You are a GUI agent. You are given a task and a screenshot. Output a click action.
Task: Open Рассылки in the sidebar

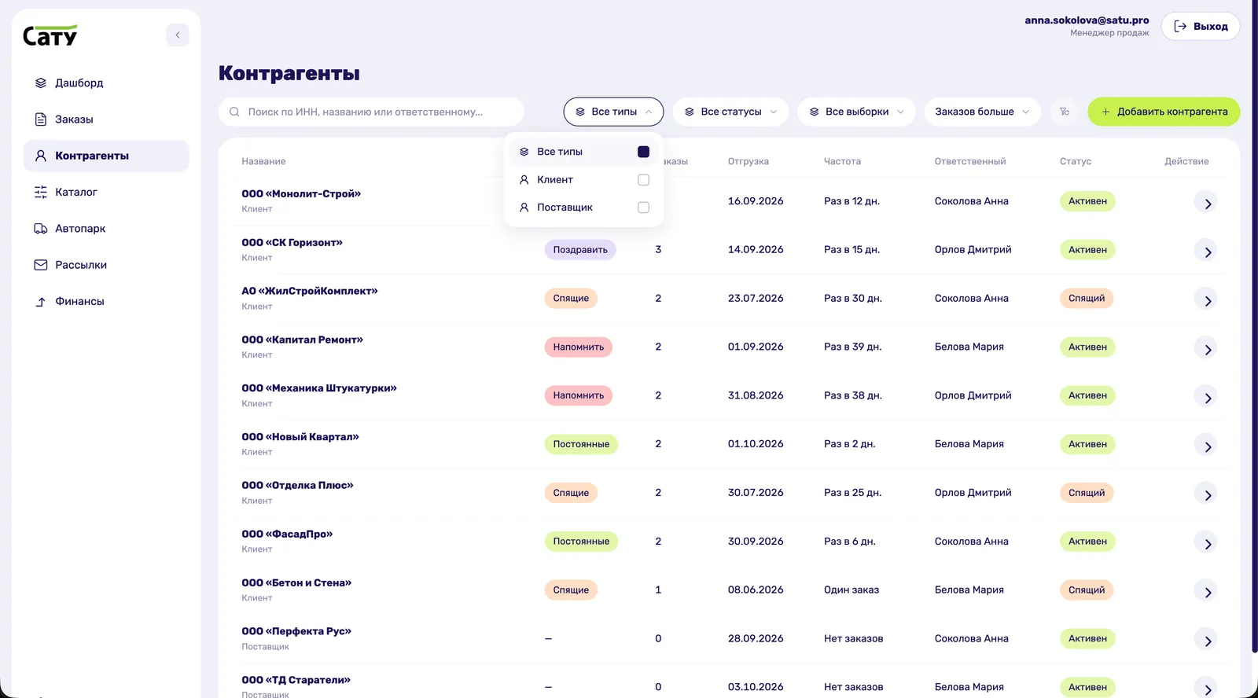tap(106, 265)
